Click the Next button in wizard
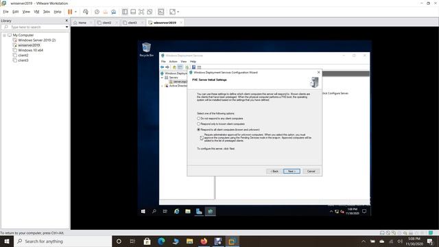Screen dimensions: 439x247 [x=292, y=171]
